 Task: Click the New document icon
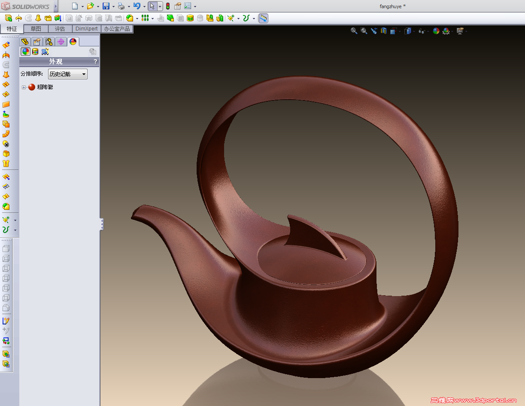(x=75, y=6)
